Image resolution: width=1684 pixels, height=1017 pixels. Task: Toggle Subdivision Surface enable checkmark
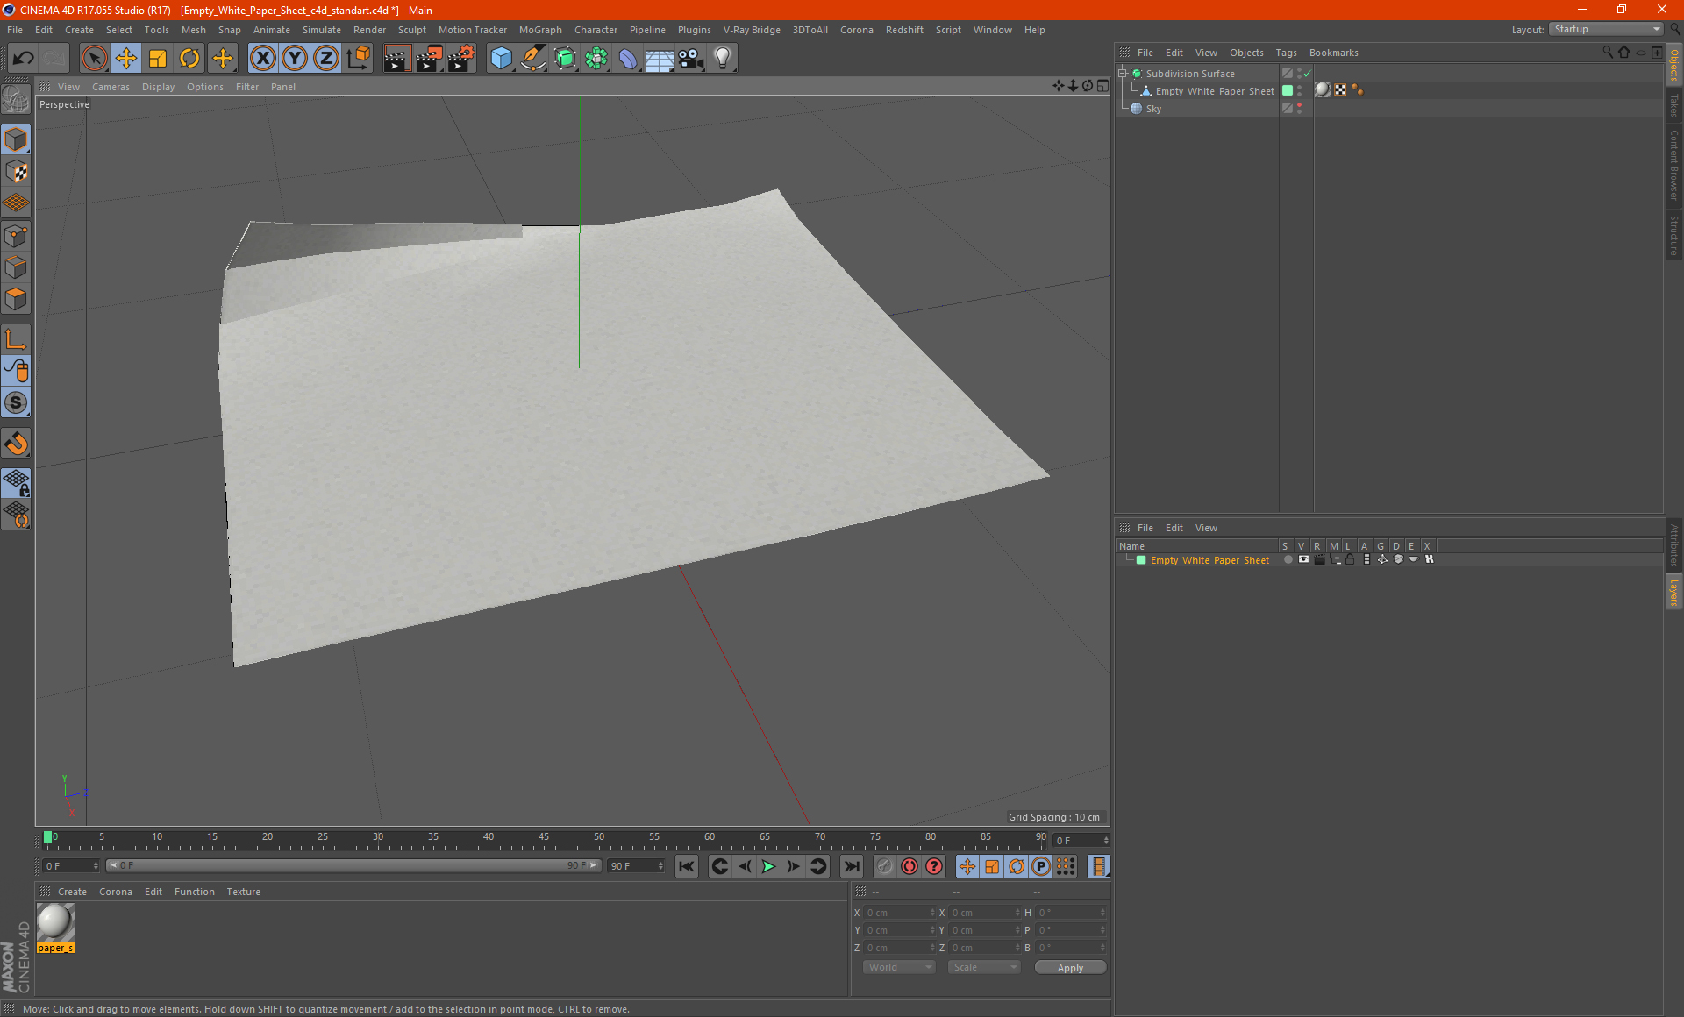pyautogui.click(x=1307, y=74)
